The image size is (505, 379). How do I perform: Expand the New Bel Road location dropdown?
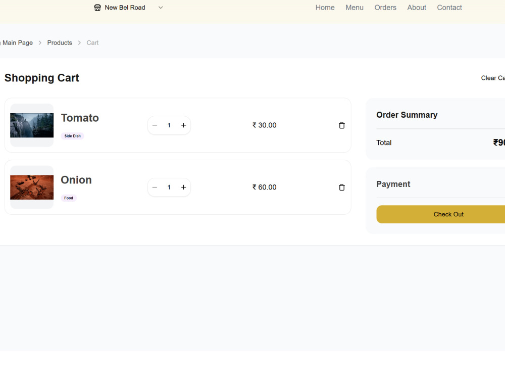[161, 8]
